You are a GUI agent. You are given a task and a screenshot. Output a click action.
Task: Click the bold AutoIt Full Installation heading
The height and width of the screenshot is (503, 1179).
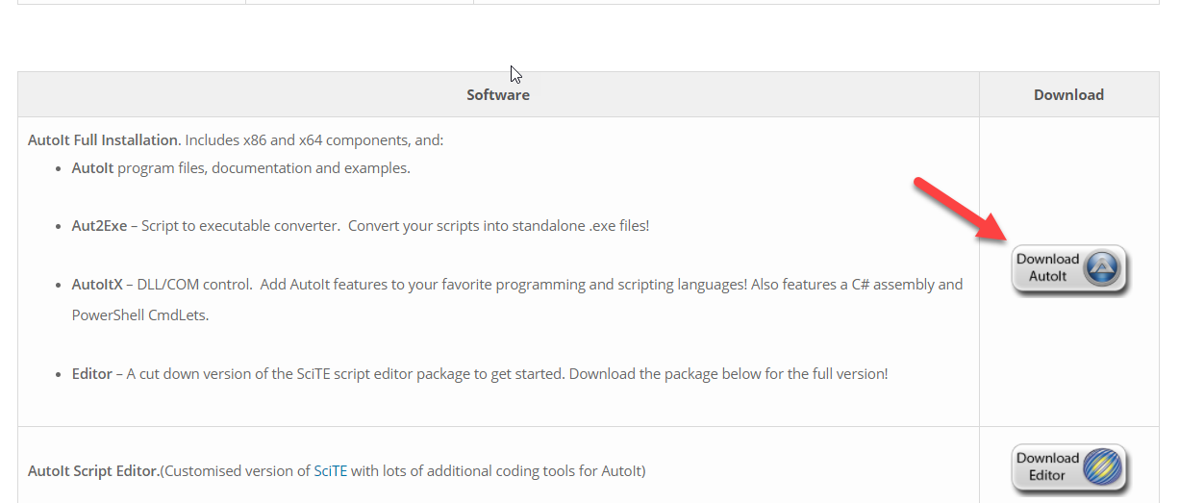click(103, 140)
